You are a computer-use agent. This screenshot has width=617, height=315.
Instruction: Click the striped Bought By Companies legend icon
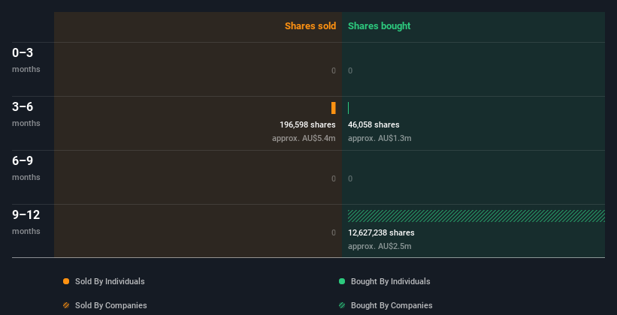pos(342,305)
